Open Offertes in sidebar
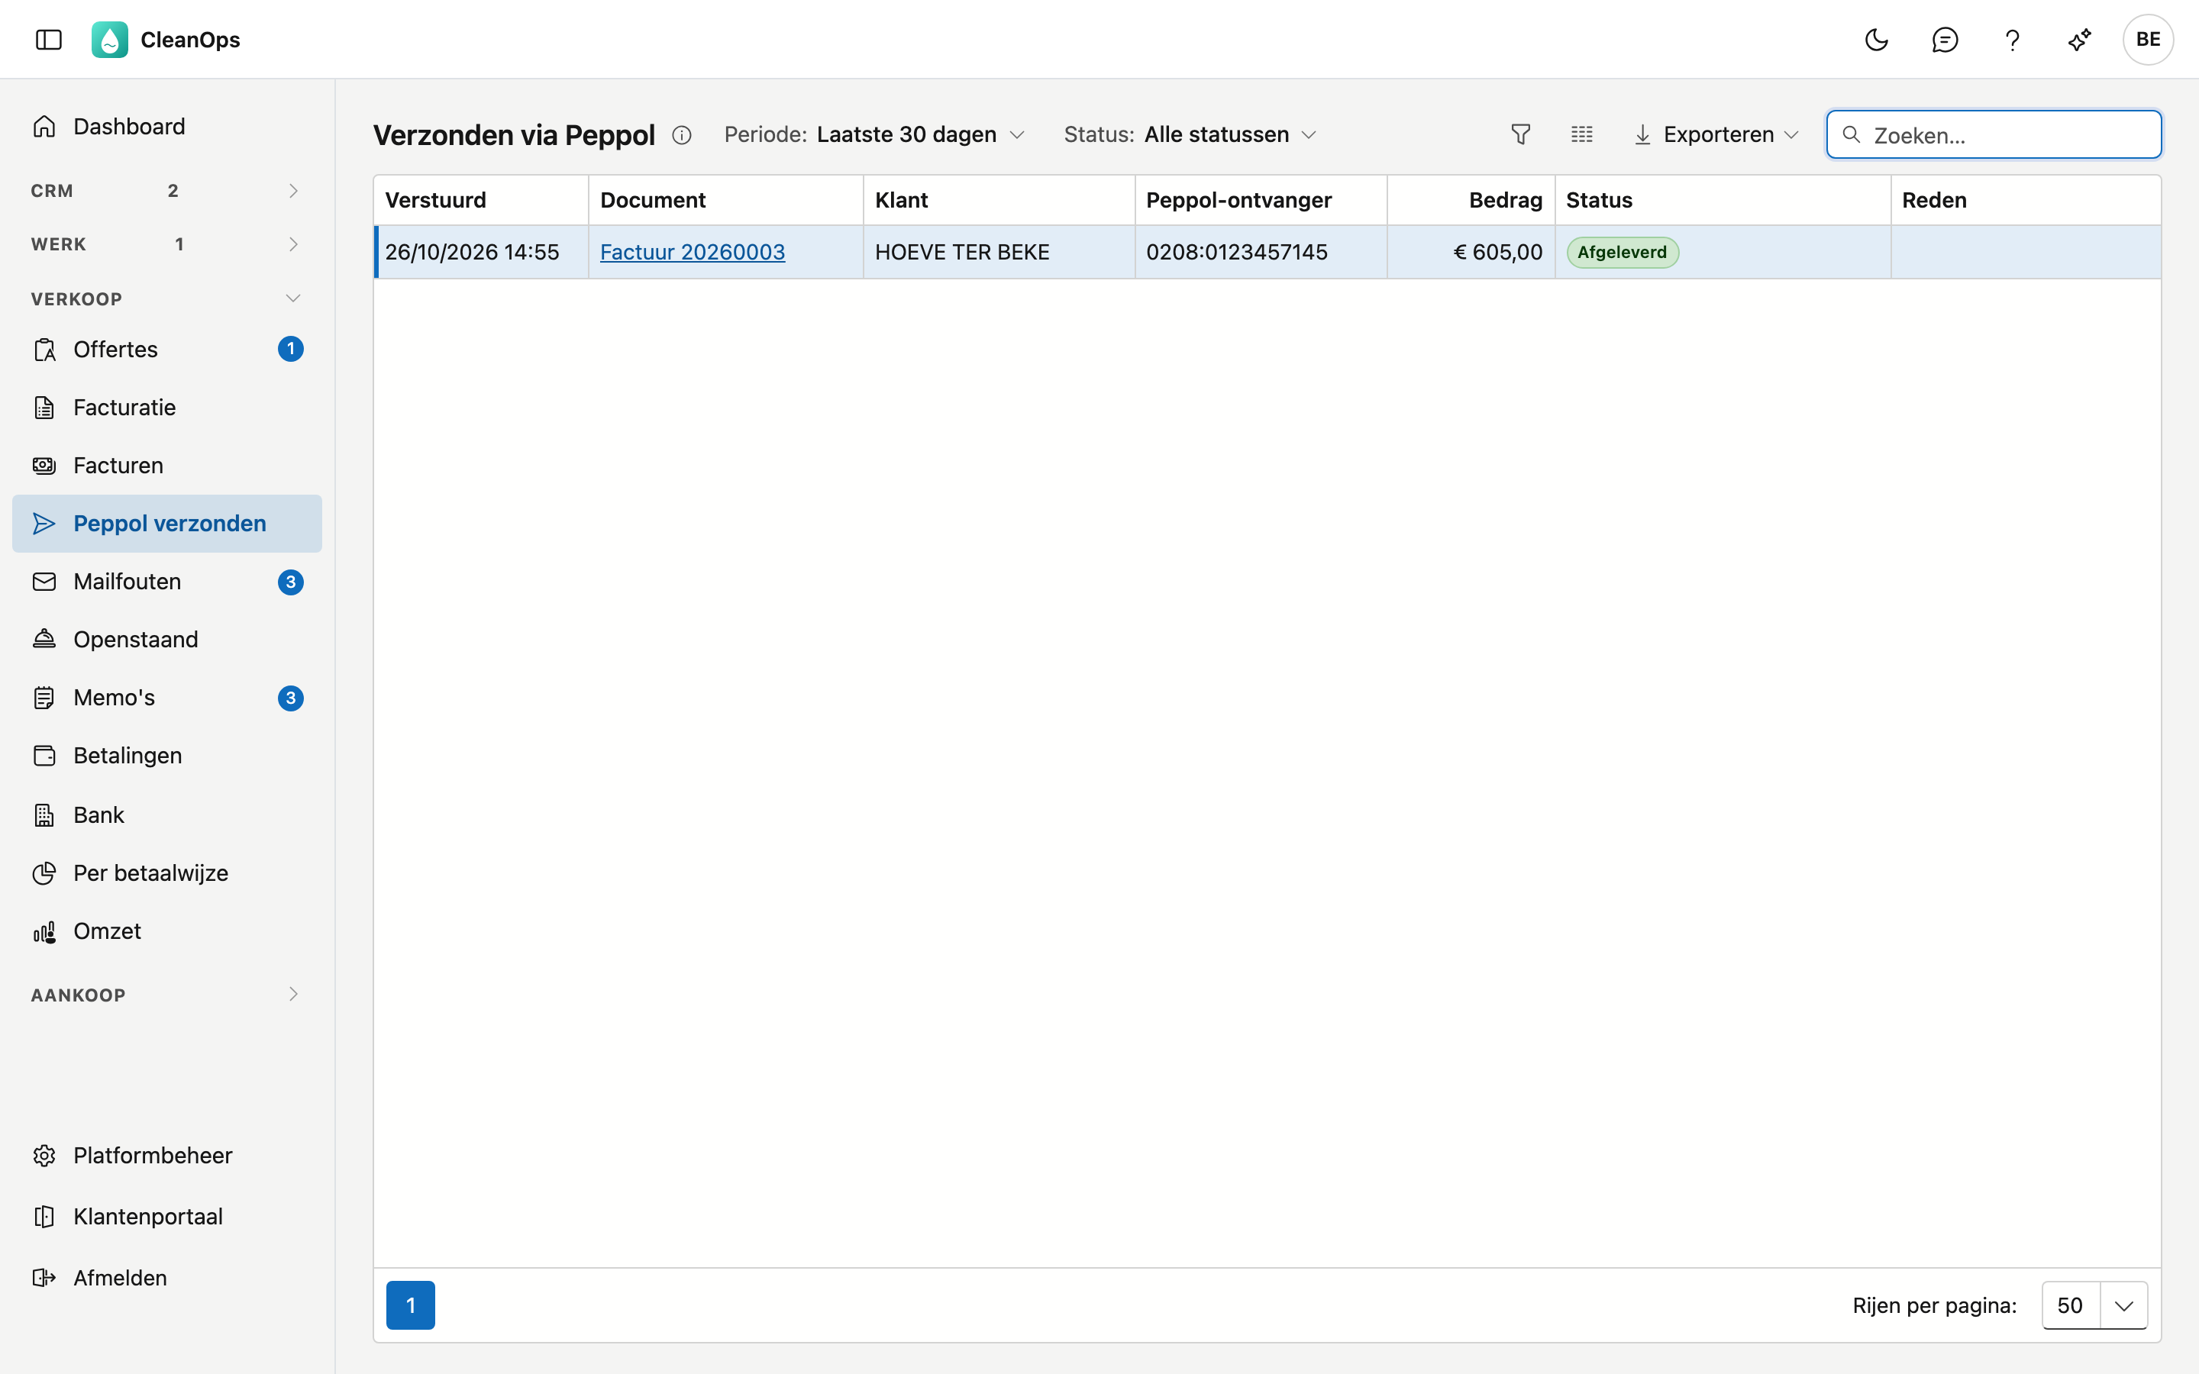Screen dimensions: 2199x1374 click(x=167, y=349)
